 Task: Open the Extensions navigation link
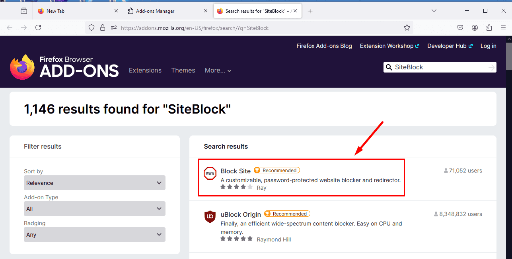145,71
